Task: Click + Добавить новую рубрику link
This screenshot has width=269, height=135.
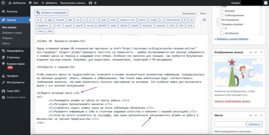Action: [x=231, y=39]
